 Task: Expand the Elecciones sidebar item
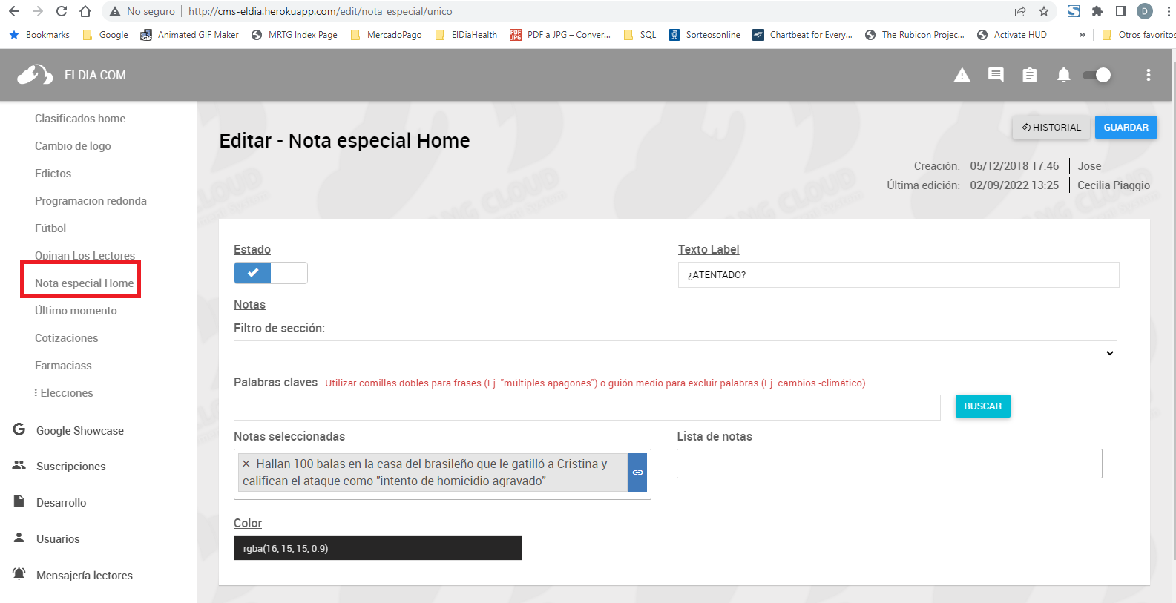pos(66,393)
